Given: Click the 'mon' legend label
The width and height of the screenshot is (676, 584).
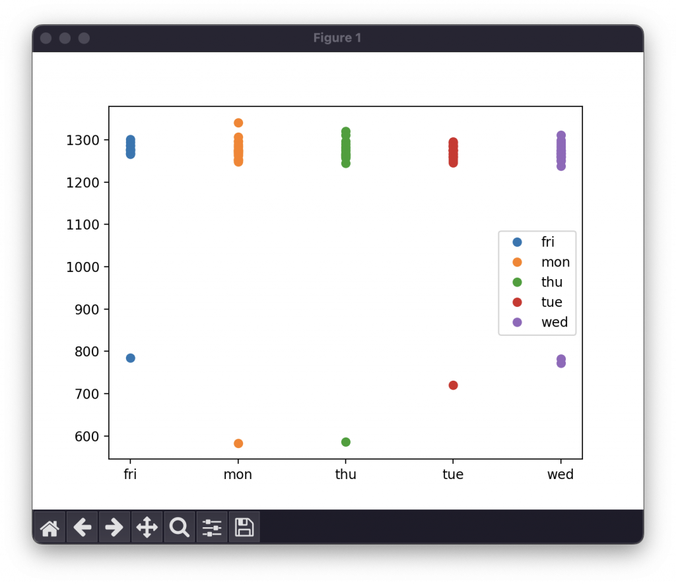Looking at the screenshot, I should point(555,262).
